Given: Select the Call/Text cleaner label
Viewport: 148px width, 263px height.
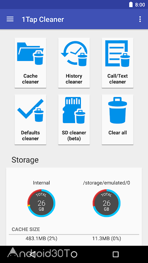Looking at the screenshot, I should pos(118,79).
